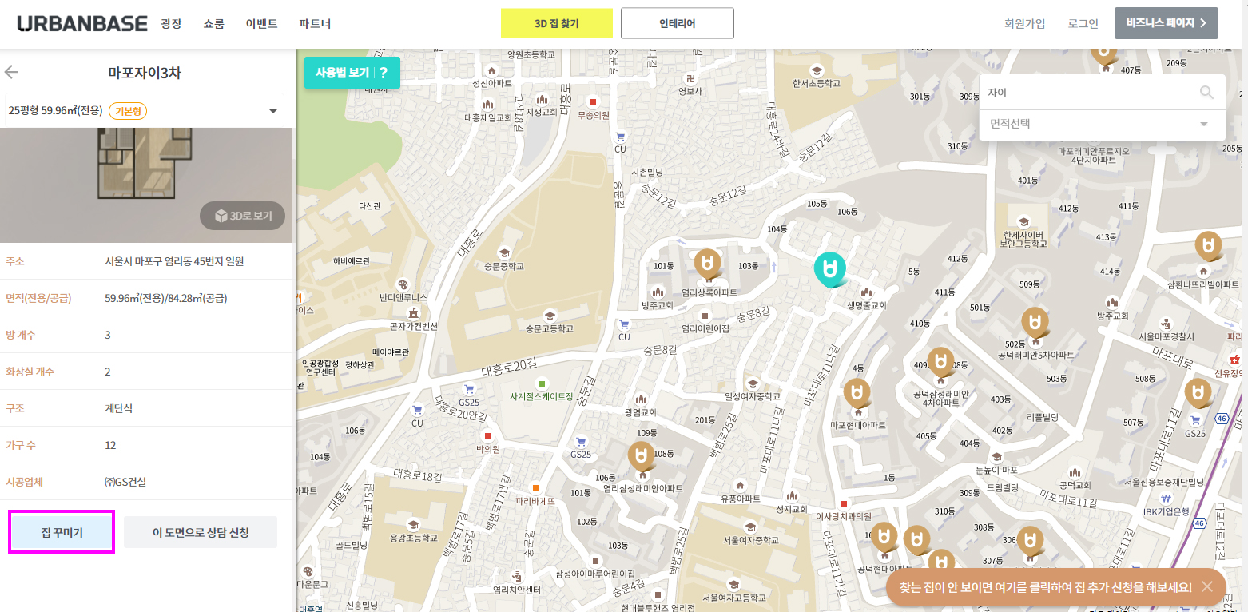
Task: Click the search magnifier icon
Action: click(1206, 92)
